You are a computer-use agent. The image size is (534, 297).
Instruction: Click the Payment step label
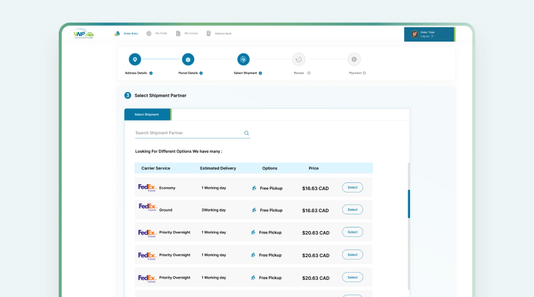click(355, 73)
